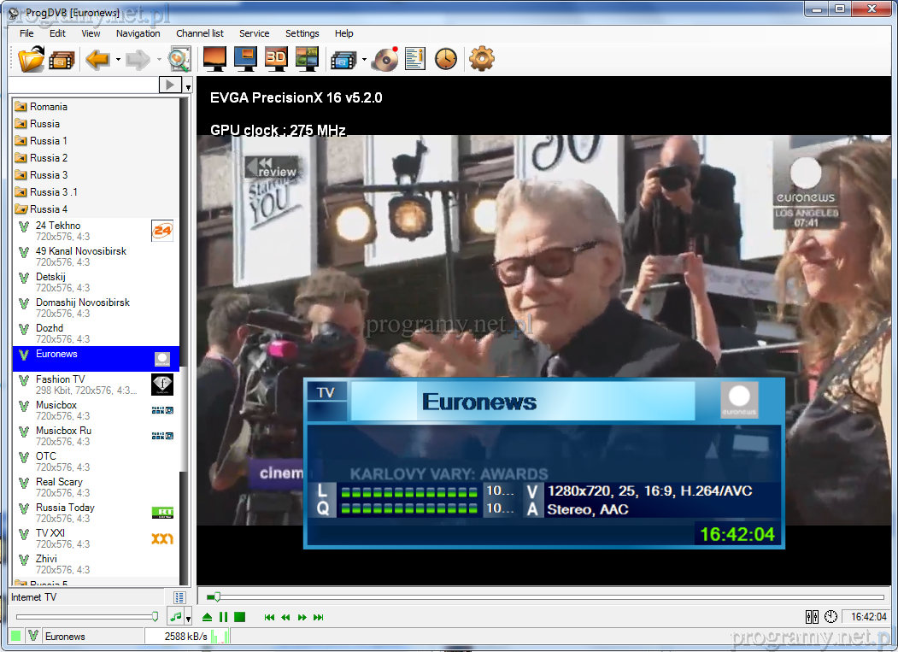Open the record disc icon in toolbar
This screenshot has height=652, width=898.
pyautogui.click(x=386, y=59)
